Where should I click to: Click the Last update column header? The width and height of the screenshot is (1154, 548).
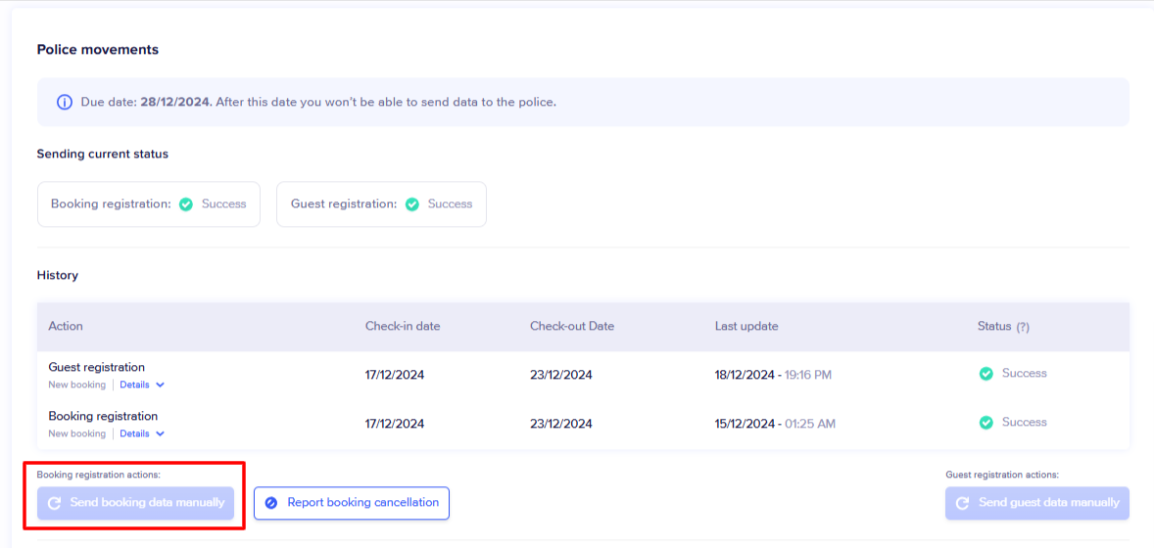pos(746,326)
